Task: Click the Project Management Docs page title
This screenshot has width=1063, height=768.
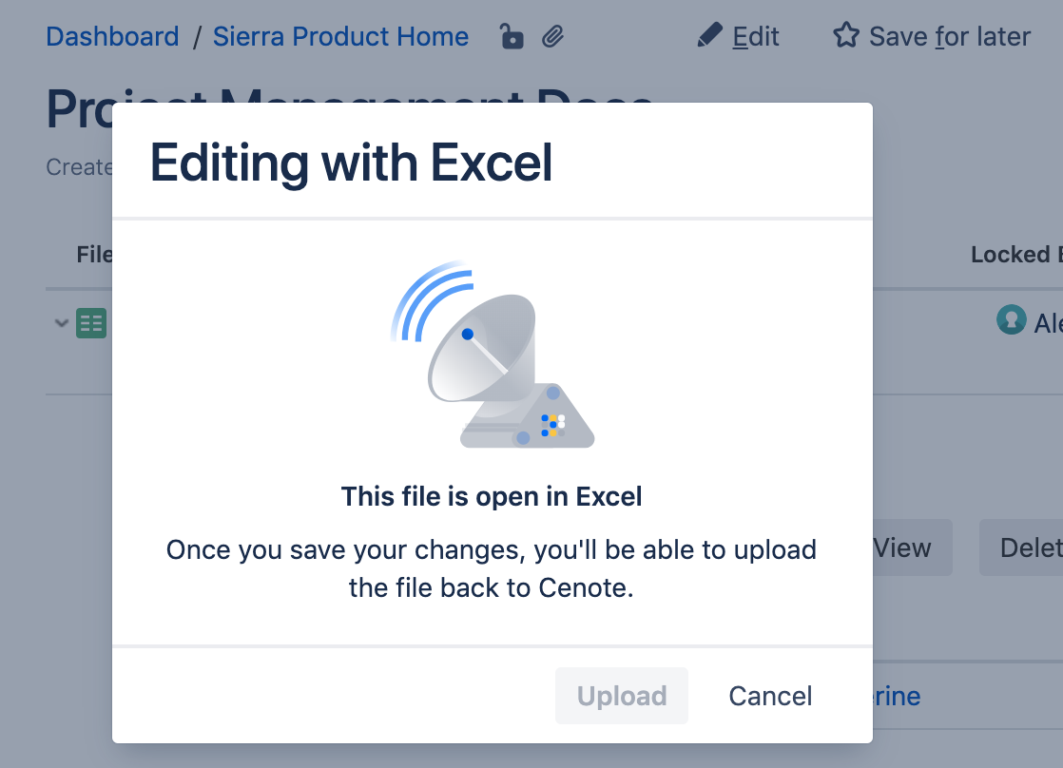Action: 79,107
